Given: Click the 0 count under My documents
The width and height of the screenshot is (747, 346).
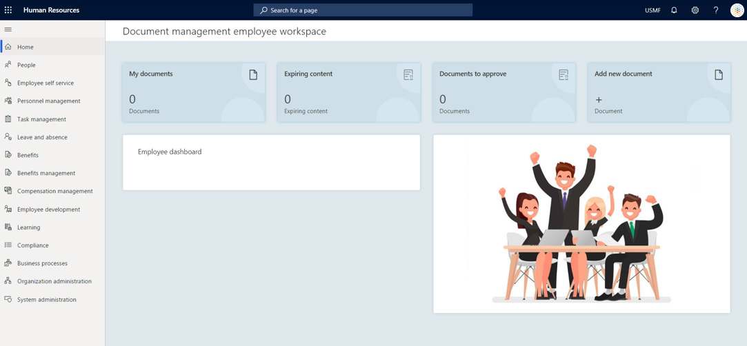Looking at the screenshot, I should tap(132, 99).
